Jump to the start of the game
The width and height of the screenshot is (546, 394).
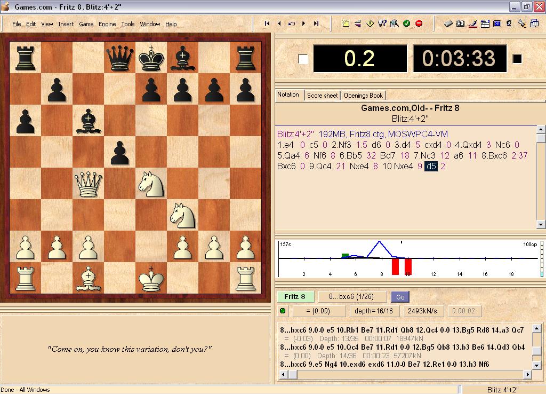click(x=267, y=23)
